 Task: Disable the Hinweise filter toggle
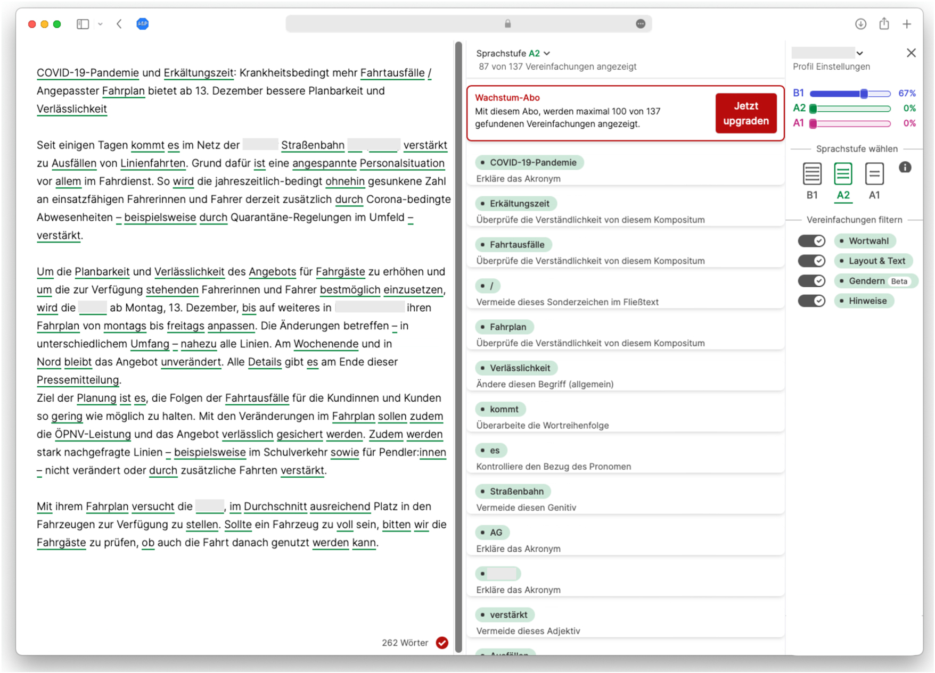coord(811,301)
